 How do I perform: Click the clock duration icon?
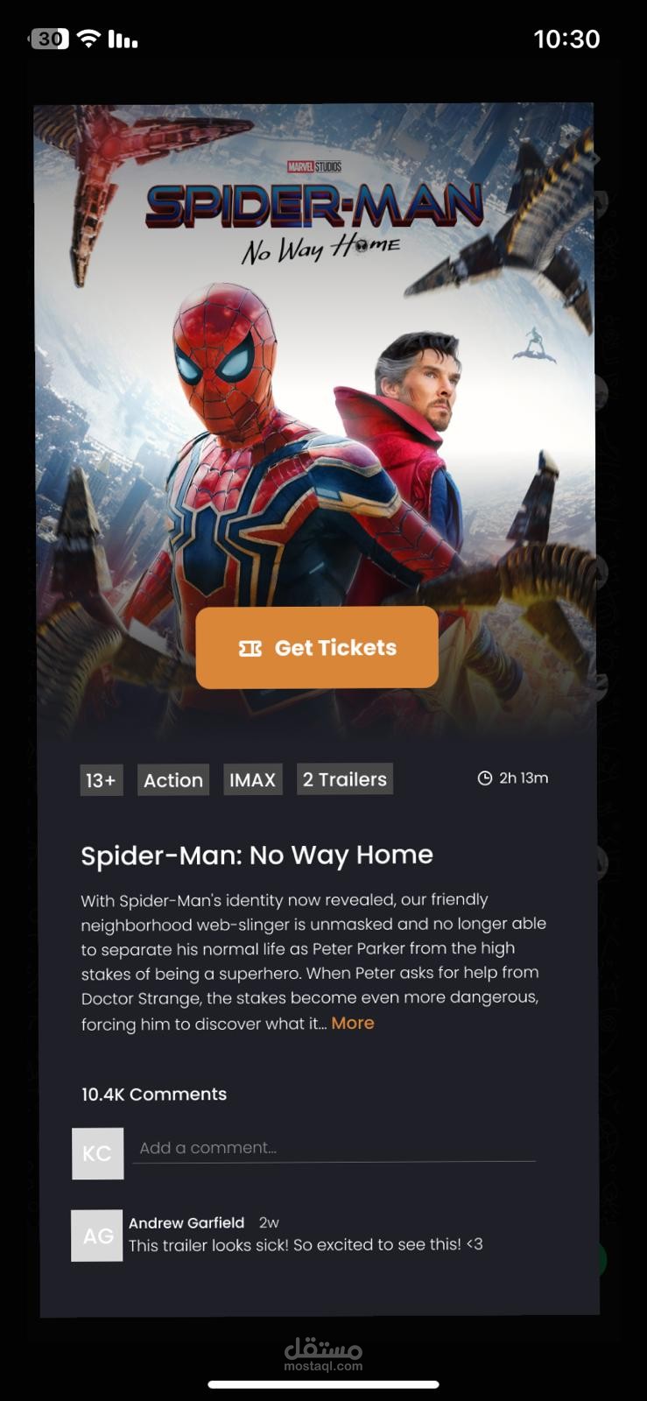click(485, 778)
